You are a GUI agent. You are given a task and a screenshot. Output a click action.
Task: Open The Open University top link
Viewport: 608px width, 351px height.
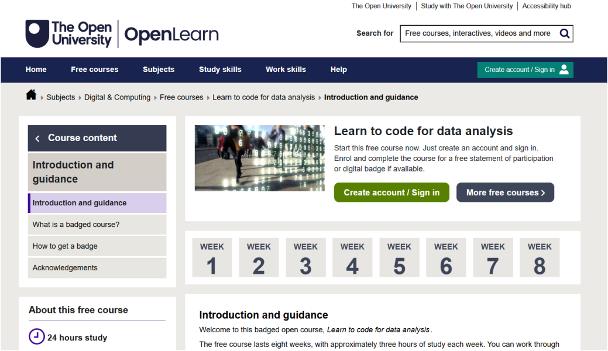[381, 6]
